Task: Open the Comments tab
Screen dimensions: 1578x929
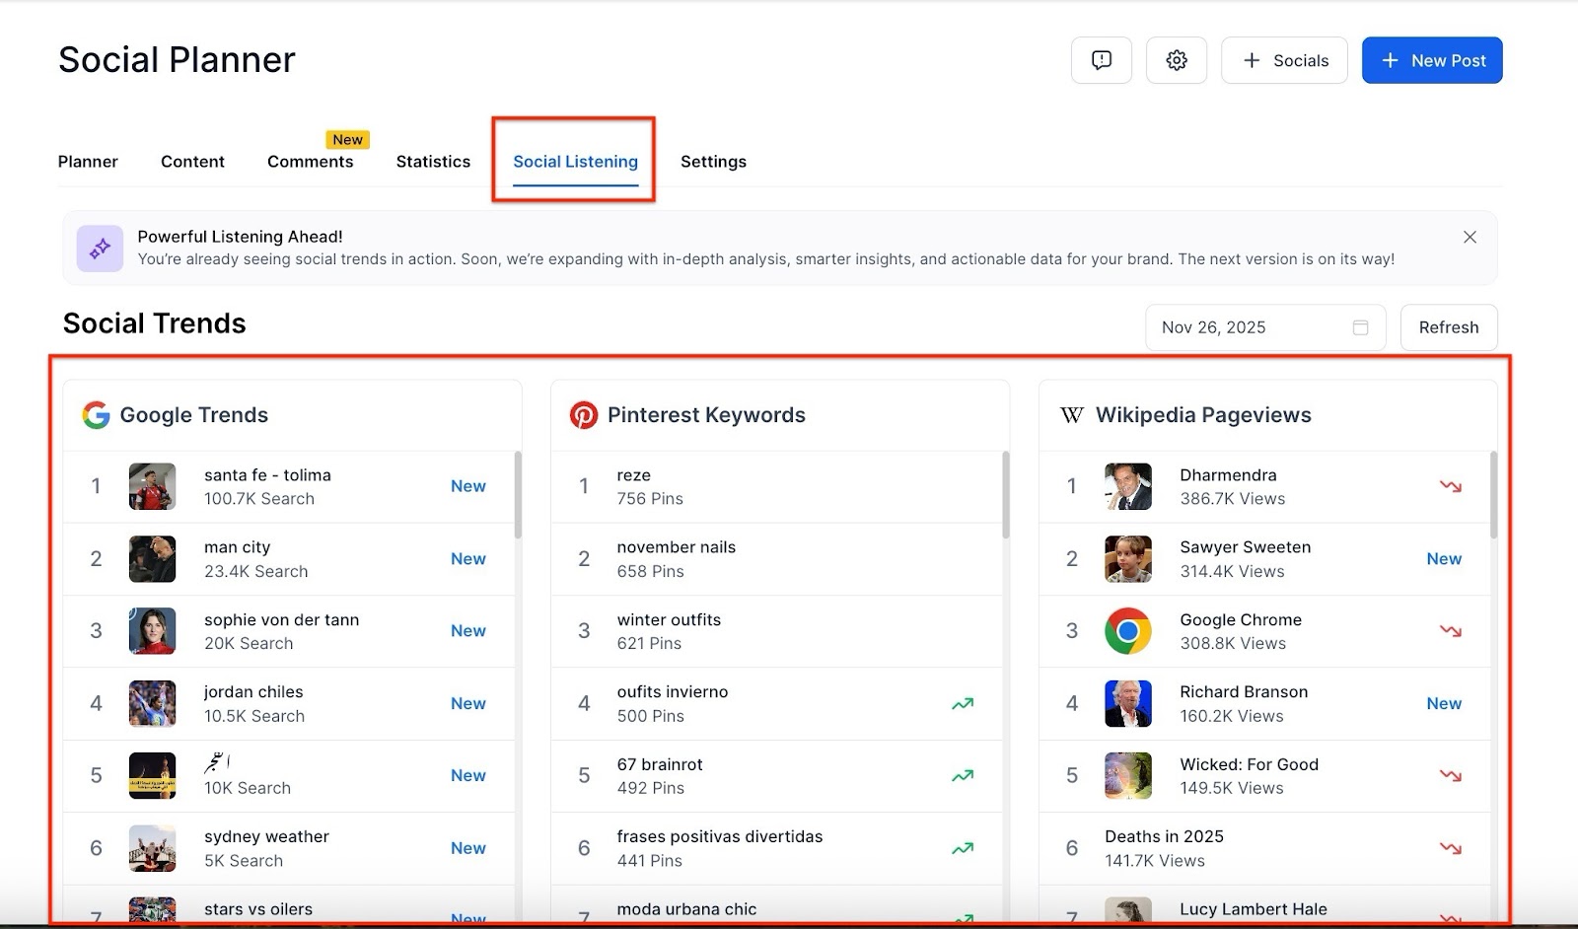Action: [310, 162]
